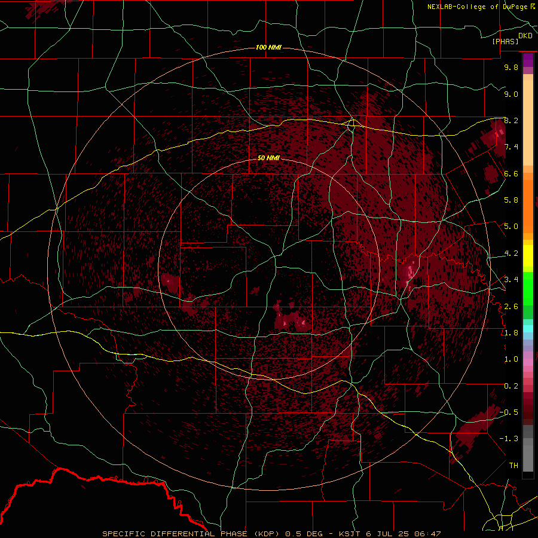Click the 9.8 value on color scale

(x=511, y=67)
